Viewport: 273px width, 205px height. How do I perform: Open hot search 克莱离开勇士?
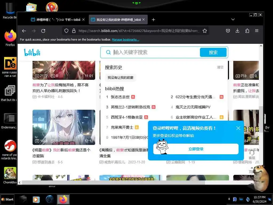[122, 127]
